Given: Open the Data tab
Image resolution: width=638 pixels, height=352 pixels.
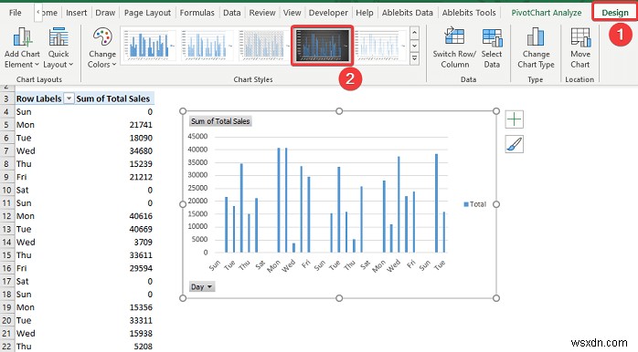Looking at the screenshot, I should [231, 13].
